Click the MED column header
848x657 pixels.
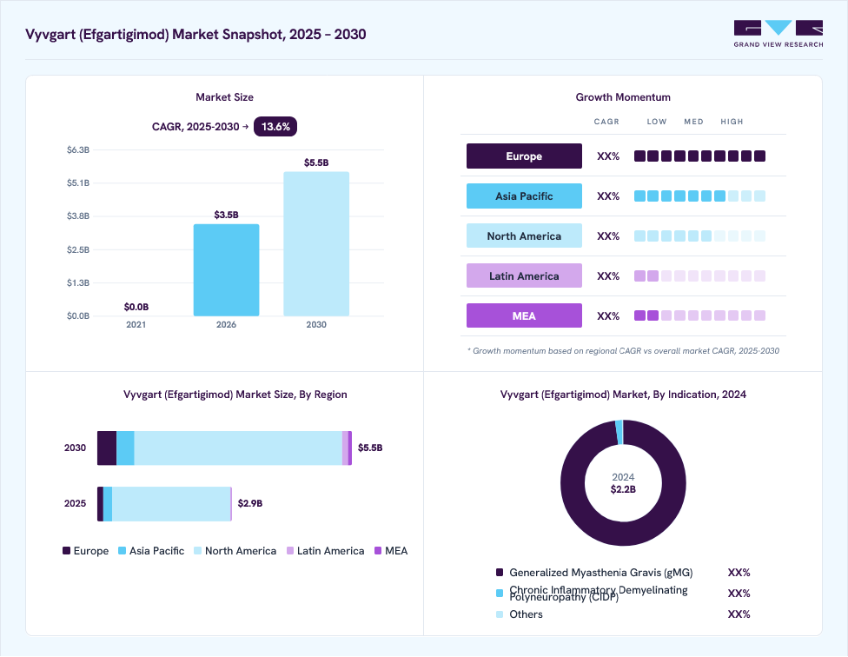point(693,122)
